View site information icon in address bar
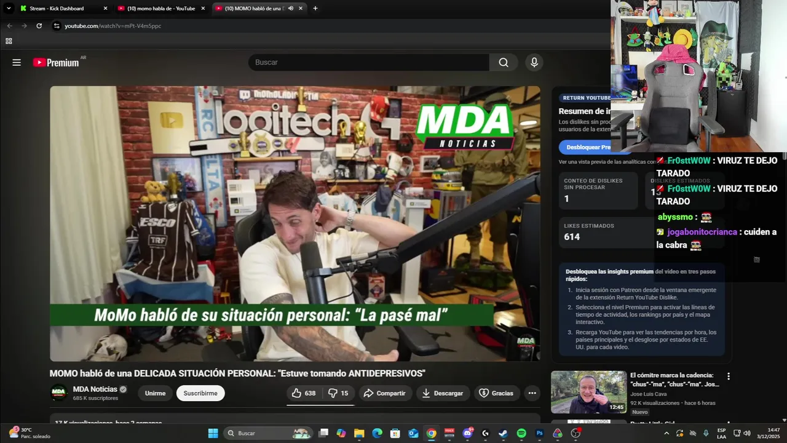 click(x=57, y=26)
